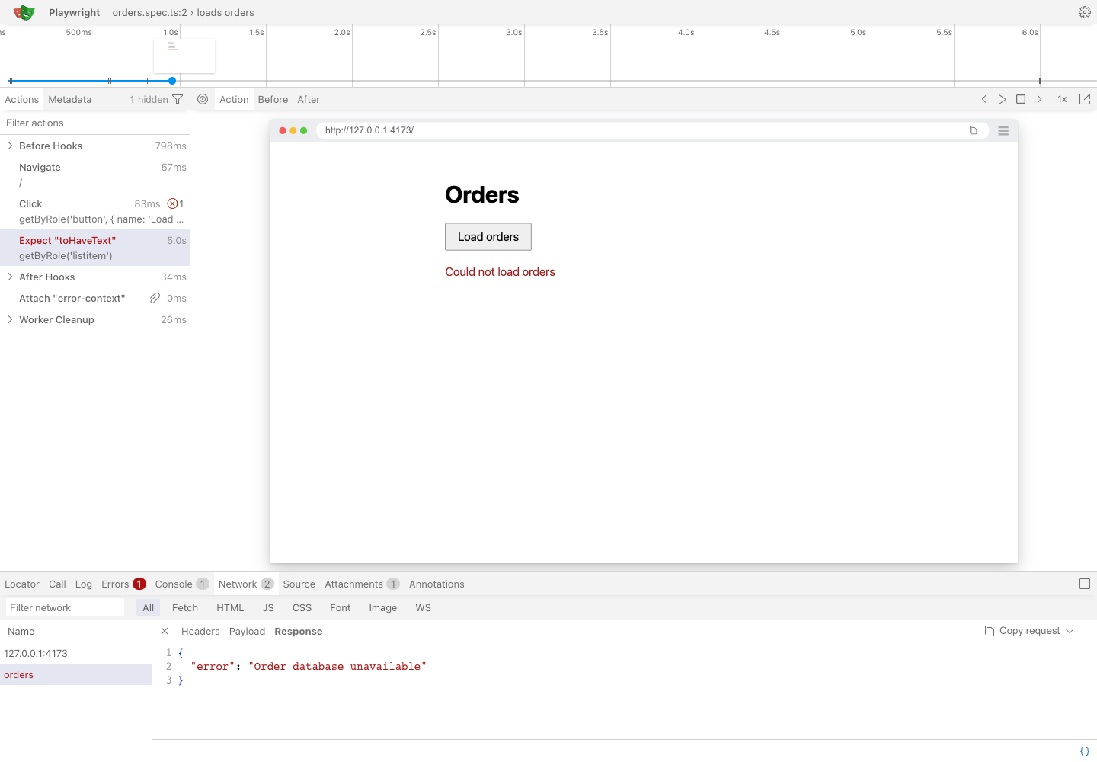Open the Errors tab
This screenshot has height=762, width=1097.
click(123, 584)
